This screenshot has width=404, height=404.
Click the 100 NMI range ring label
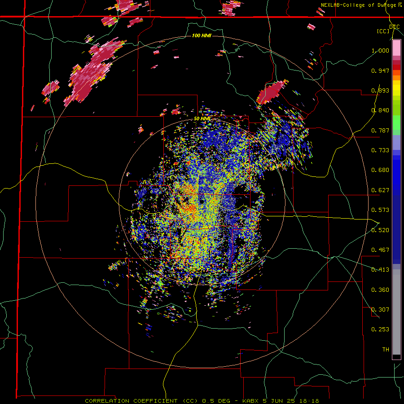(202, 35)
